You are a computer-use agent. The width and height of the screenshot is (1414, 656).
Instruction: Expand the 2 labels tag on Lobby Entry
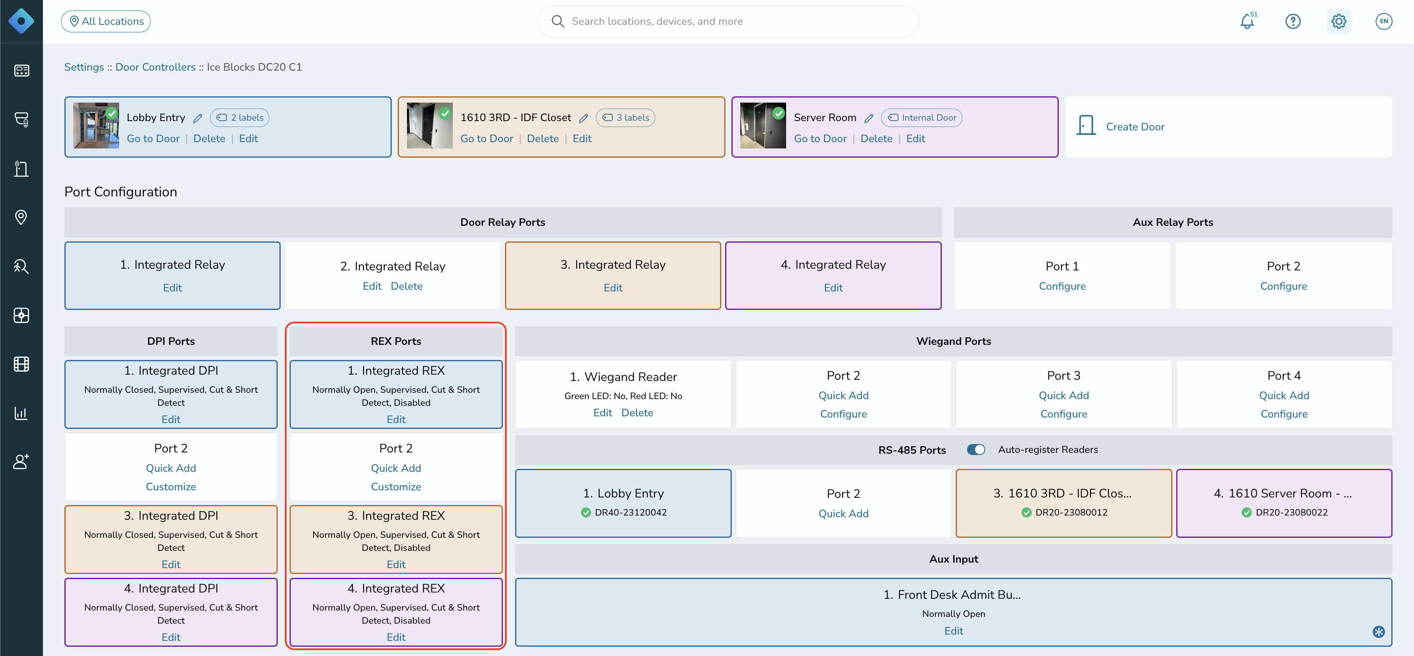point(239,117)
